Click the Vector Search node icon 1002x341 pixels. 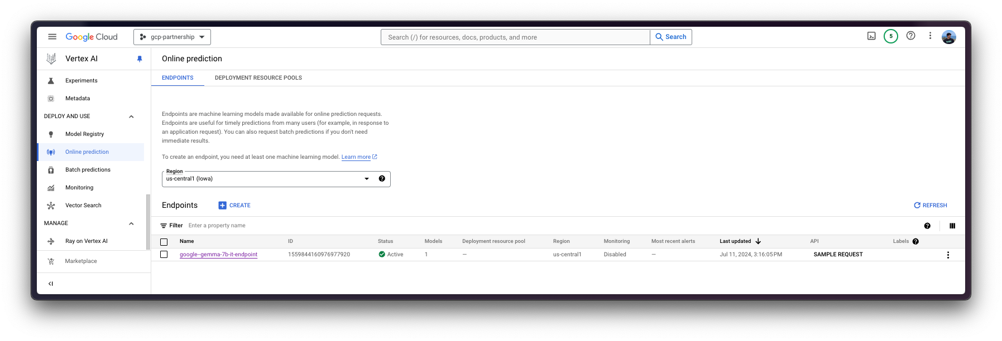tap(51, 206)
